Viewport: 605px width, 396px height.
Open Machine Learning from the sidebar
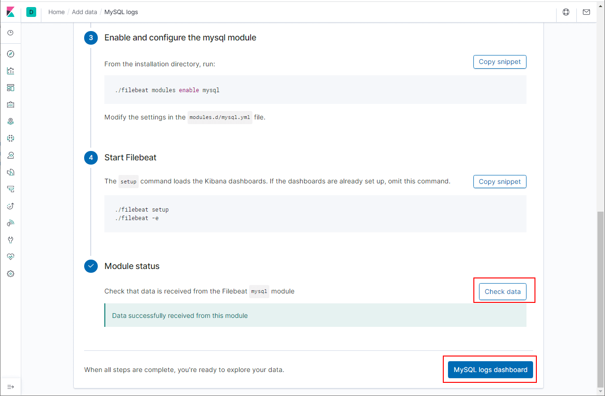coord(11,138)
